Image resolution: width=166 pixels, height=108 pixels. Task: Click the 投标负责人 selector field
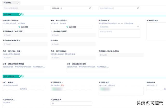(156, 89)
